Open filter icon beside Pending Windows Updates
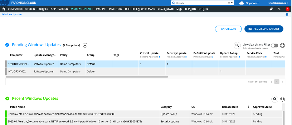This screenshot has width=292, height=125. point(85,45)
